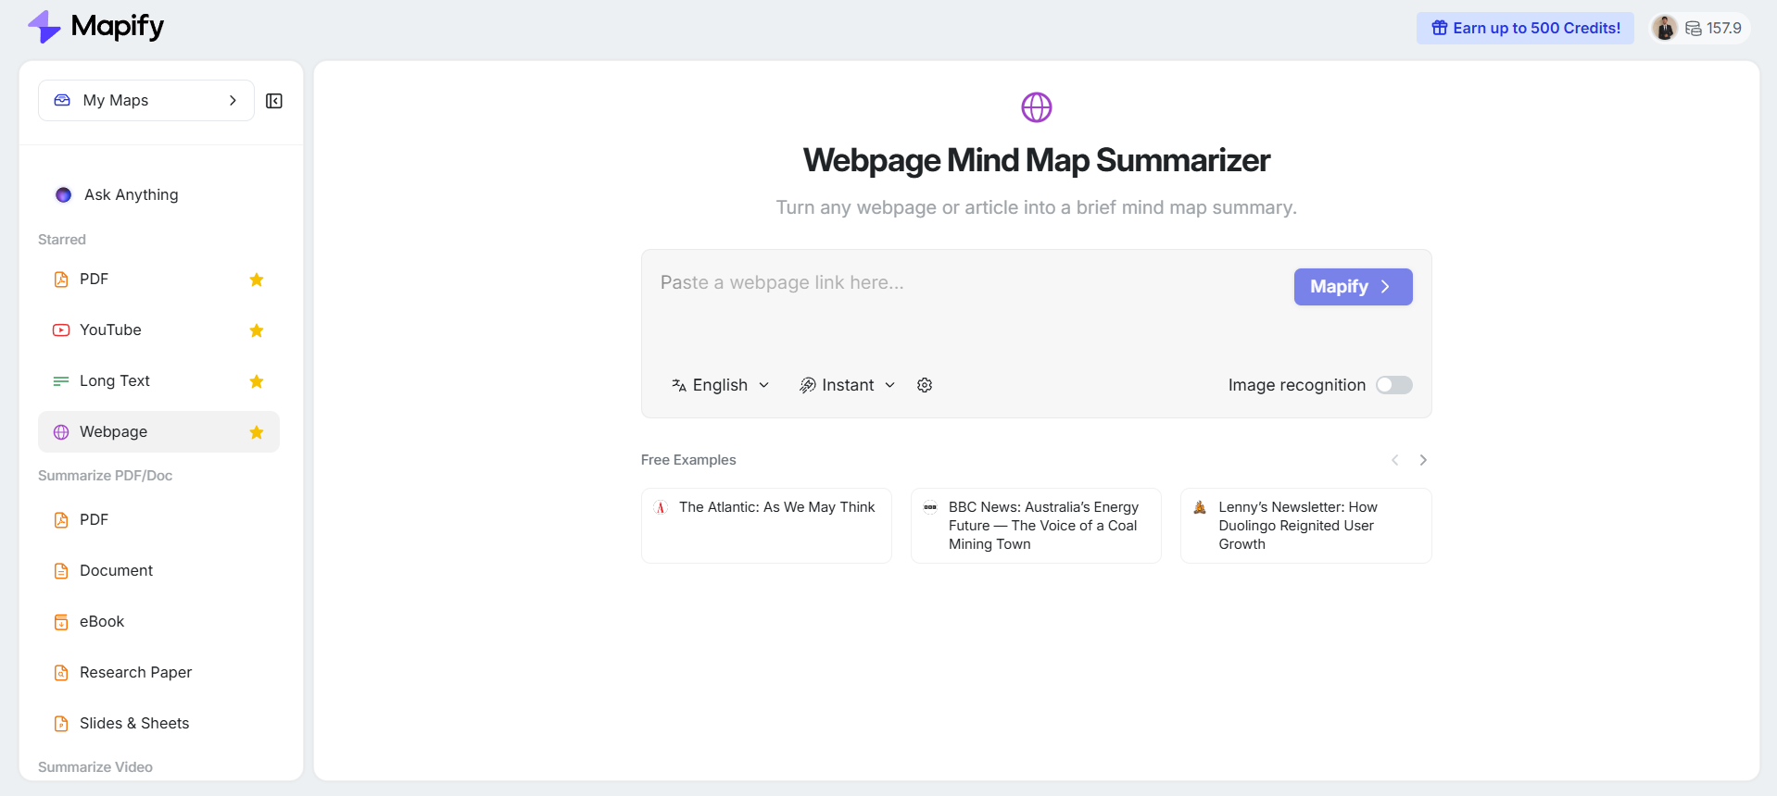Show previous free examples arrow
This screenshot has width=1777, height=796.
[1395, 460]
